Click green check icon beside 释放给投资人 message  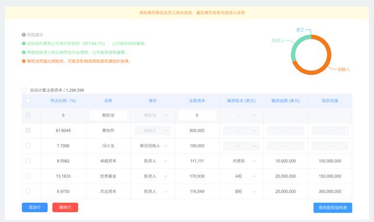(x=24, y=52)
